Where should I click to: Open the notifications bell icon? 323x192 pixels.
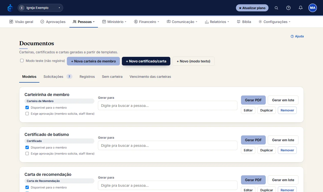(301, 8)
